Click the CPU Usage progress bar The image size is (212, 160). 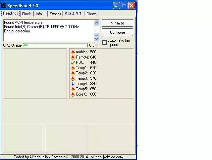55,45
